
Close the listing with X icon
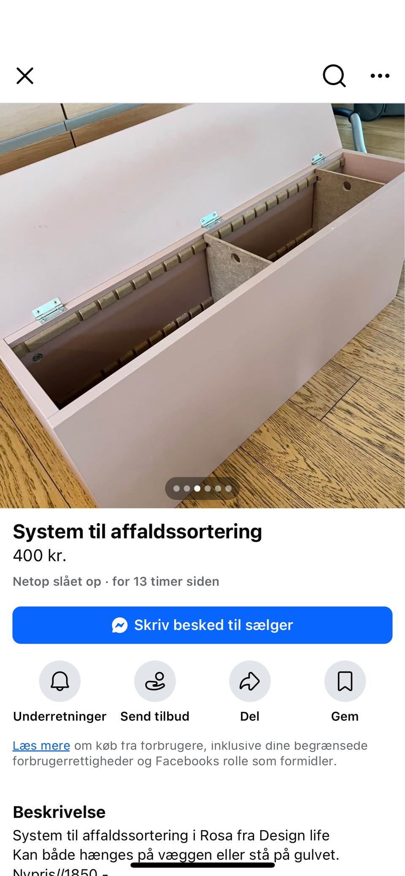[x=25, y=76]
